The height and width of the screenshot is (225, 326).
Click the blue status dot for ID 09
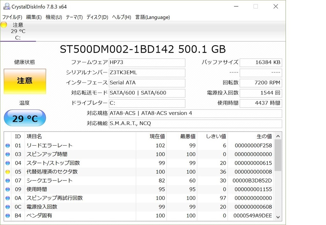point(8,189)
